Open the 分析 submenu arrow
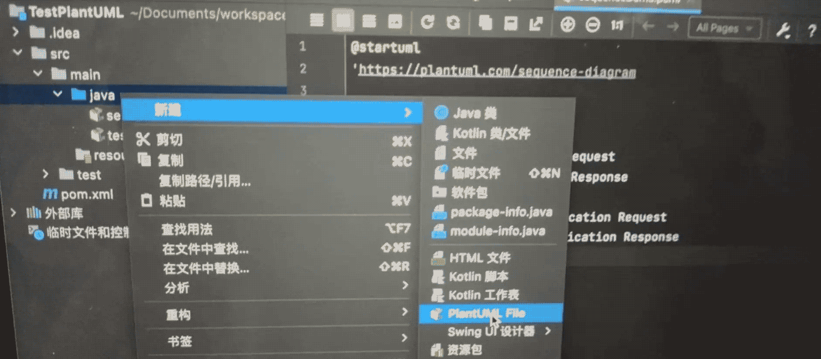The height and width of the screenshot is (359, 821). tap(405, 285)
